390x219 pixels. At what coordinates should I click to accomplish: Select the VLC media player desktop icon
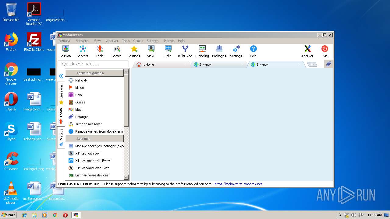pyautogui.click(x=11, y=193)
